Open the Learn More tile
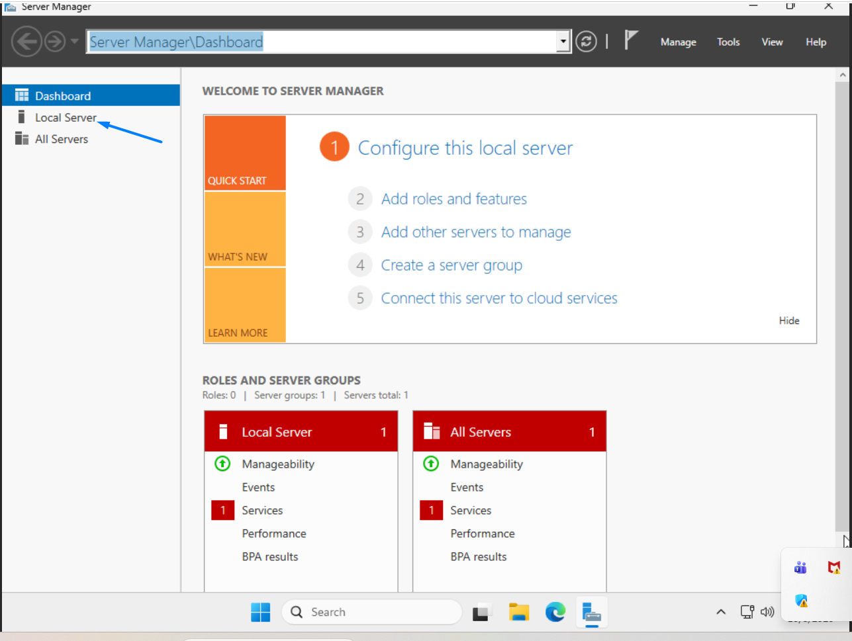852x641 pixels. click(x=245, y=305)
